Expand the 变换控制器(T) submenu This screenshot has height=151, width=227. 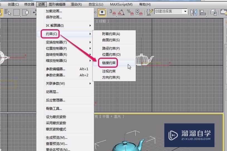click(65, 42)
